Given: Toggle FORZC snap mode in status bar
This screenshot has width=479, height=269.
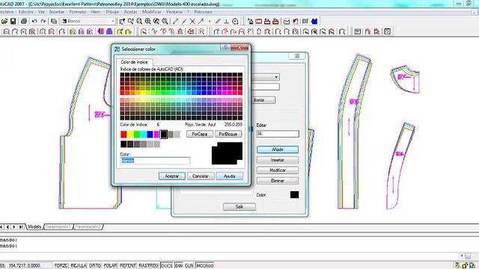Looking at the screenshot, I should click(x=61, y=266).
